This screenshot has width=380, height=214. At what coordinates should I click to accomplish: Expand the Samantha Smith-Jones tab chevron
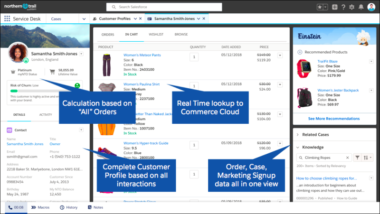click(199, 19)
